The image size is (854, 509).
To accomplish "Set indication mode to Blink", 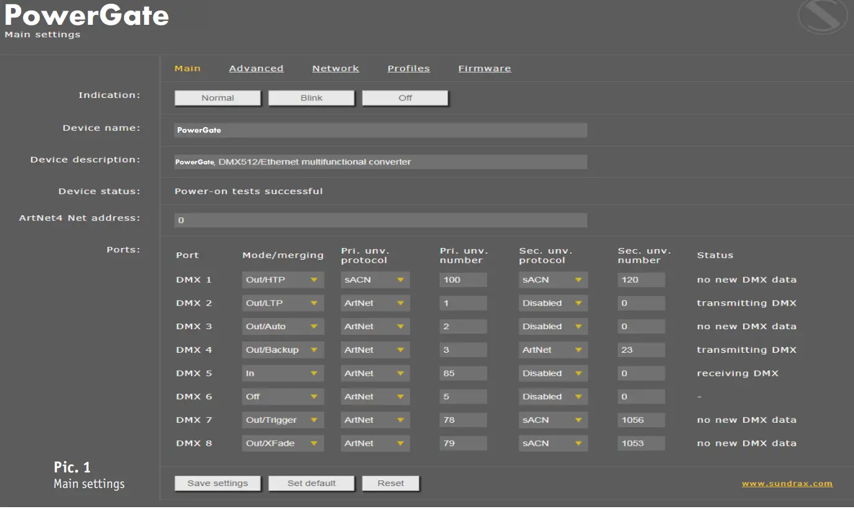I will 311,97.
